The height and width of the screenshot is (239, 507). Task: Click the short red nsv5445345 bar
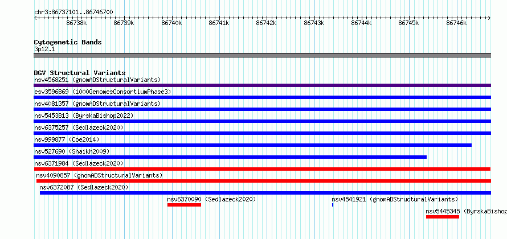pyautogui.click(x=443, y=217)
